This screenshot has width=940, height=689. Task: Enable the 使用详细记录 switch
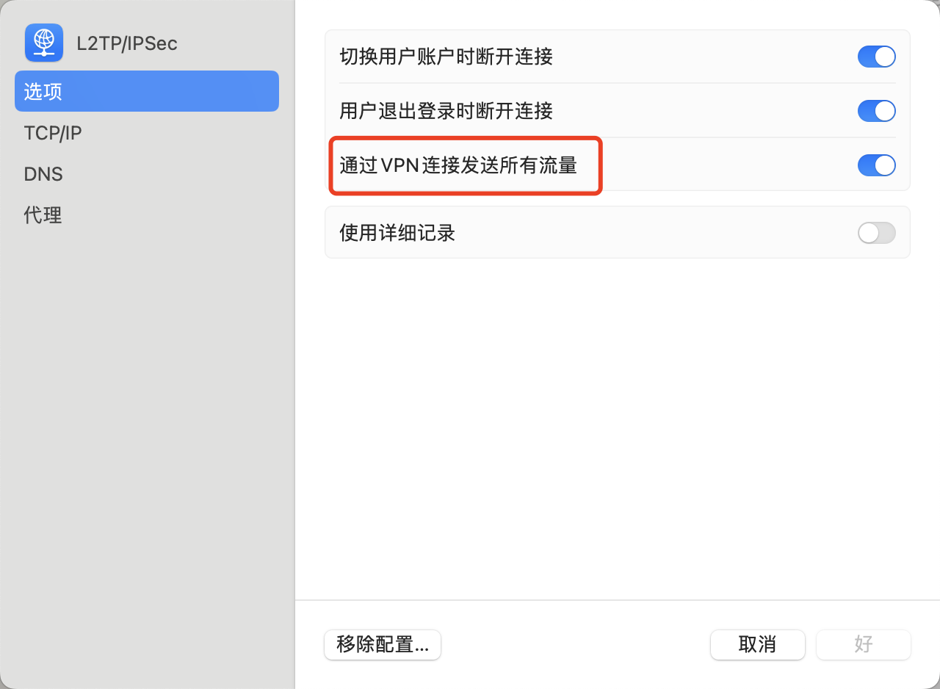[876, 233]
